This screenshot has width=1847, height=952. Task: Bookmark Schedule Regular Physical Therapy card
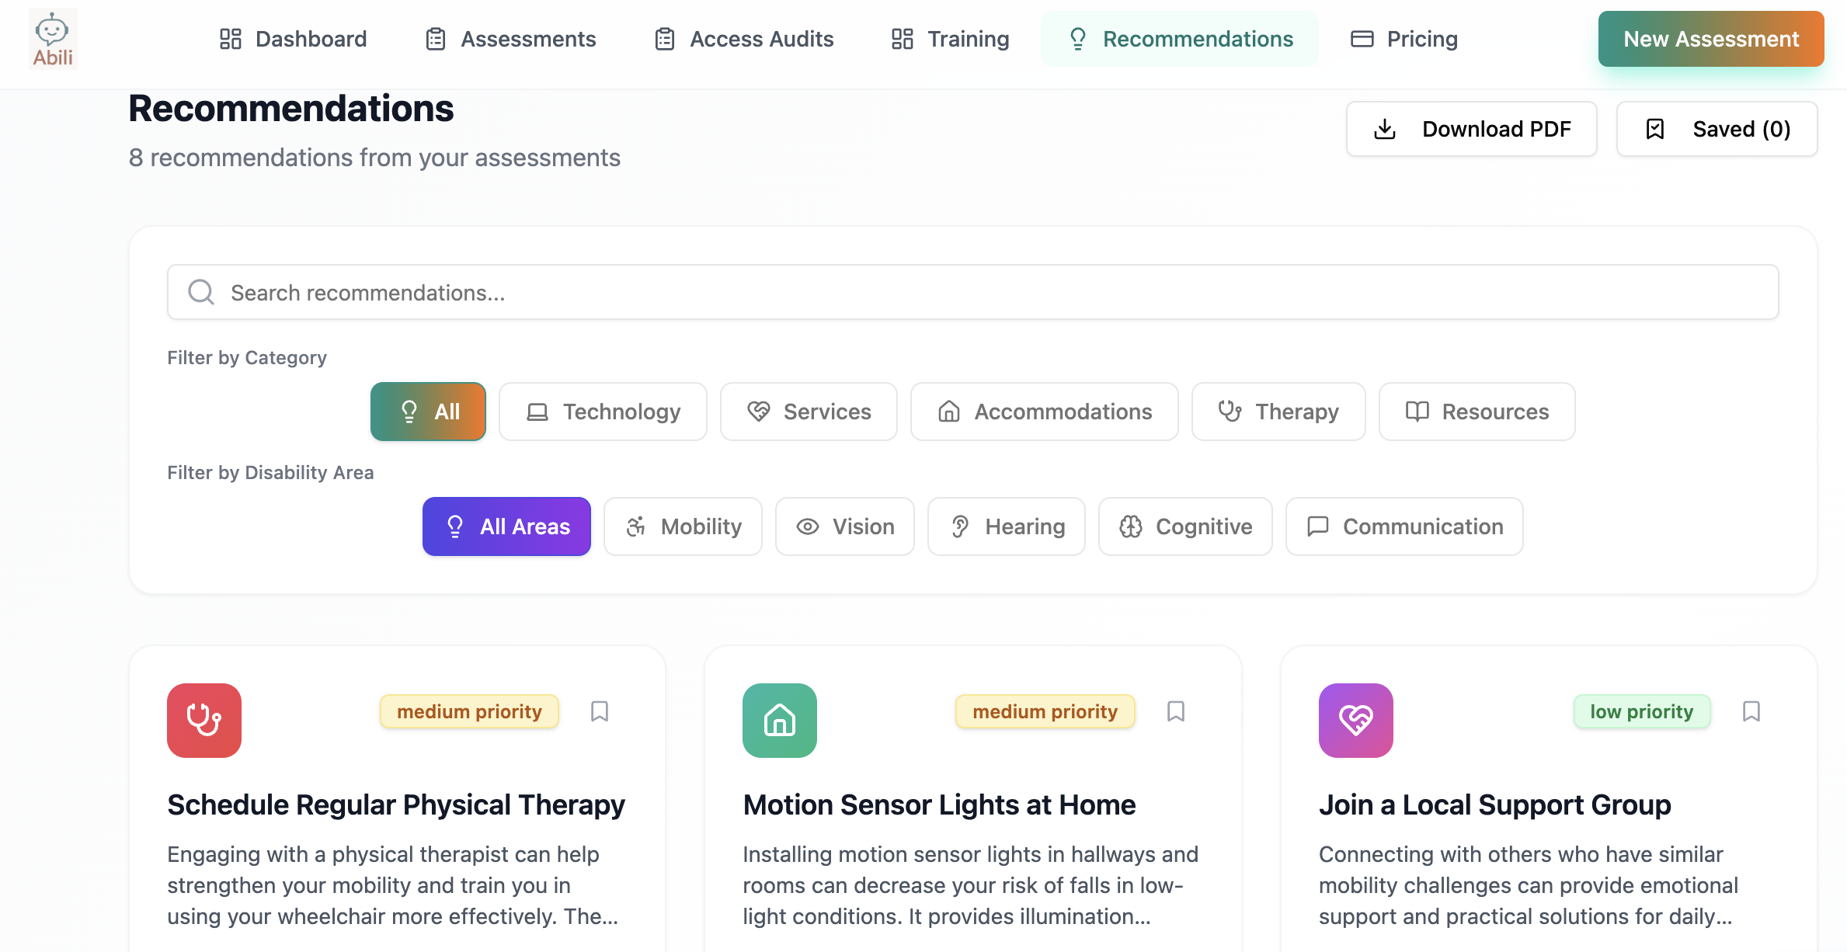[600, 711]
